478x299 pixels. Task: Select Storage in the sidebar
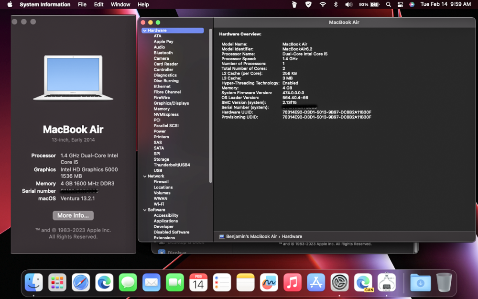point(161,159)
